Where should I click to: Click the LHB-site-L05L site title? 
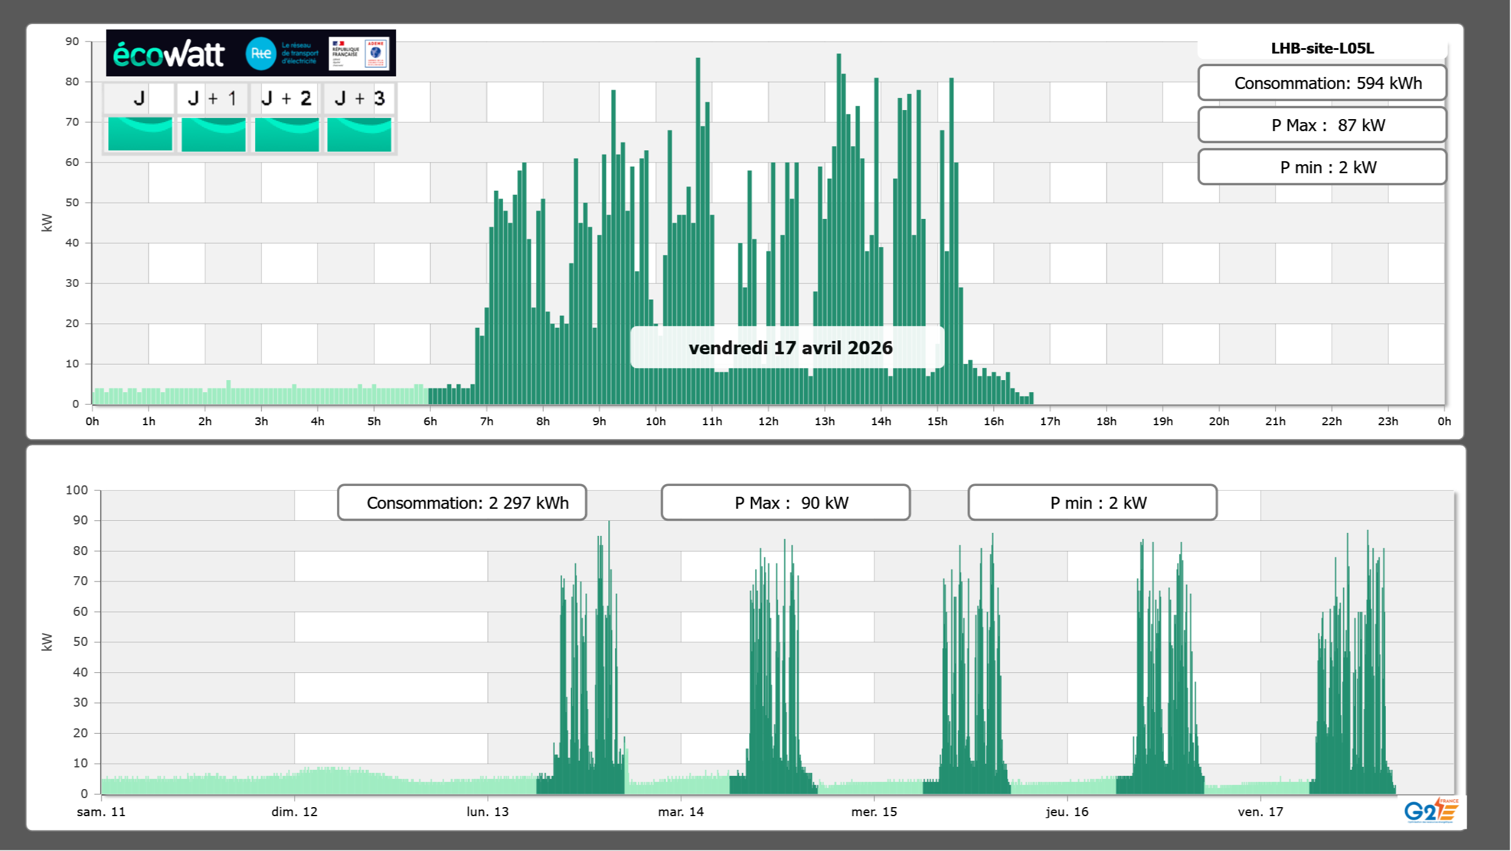coord(1322,48)
